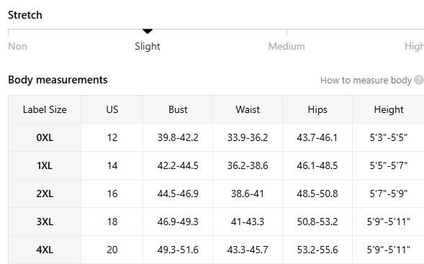Select the 4XL size row label

point(45,250)
